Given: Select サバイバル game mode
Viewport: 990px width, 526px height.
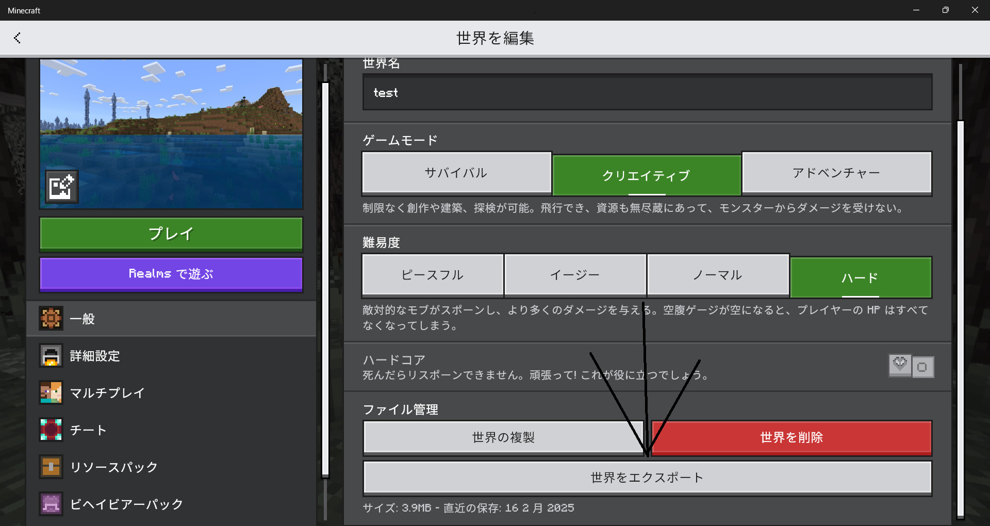Looking at the screenshot, I should pyautogui.click(x=457, y=173).
